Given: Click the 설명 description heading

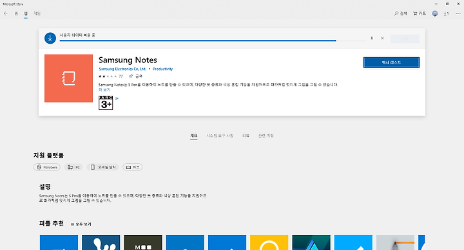Looking at the screenshot, I should [45, 186].
